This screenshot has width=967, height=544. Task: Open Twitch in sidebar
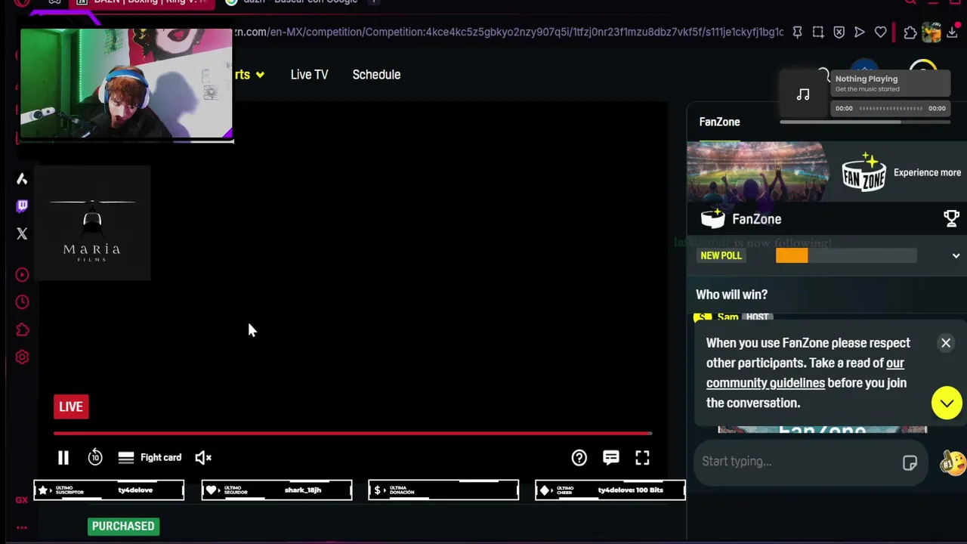pos(22,206)
